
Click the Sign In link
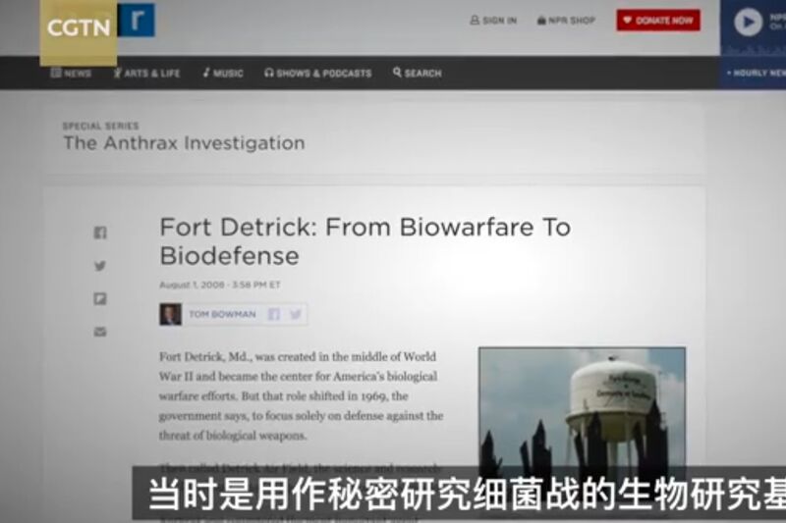point(493,21)
